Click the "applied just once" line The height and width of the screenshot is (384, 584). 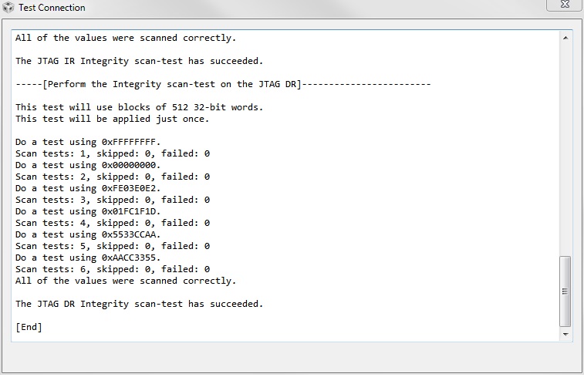[113, 119]
